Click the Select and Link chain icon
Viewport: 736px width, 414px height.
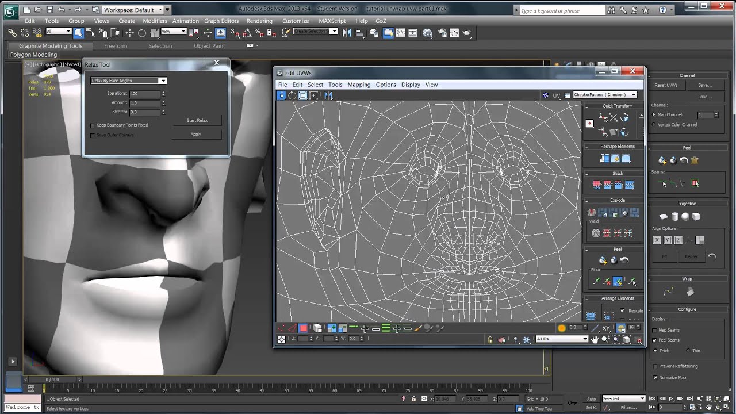(x=12, y=33)
